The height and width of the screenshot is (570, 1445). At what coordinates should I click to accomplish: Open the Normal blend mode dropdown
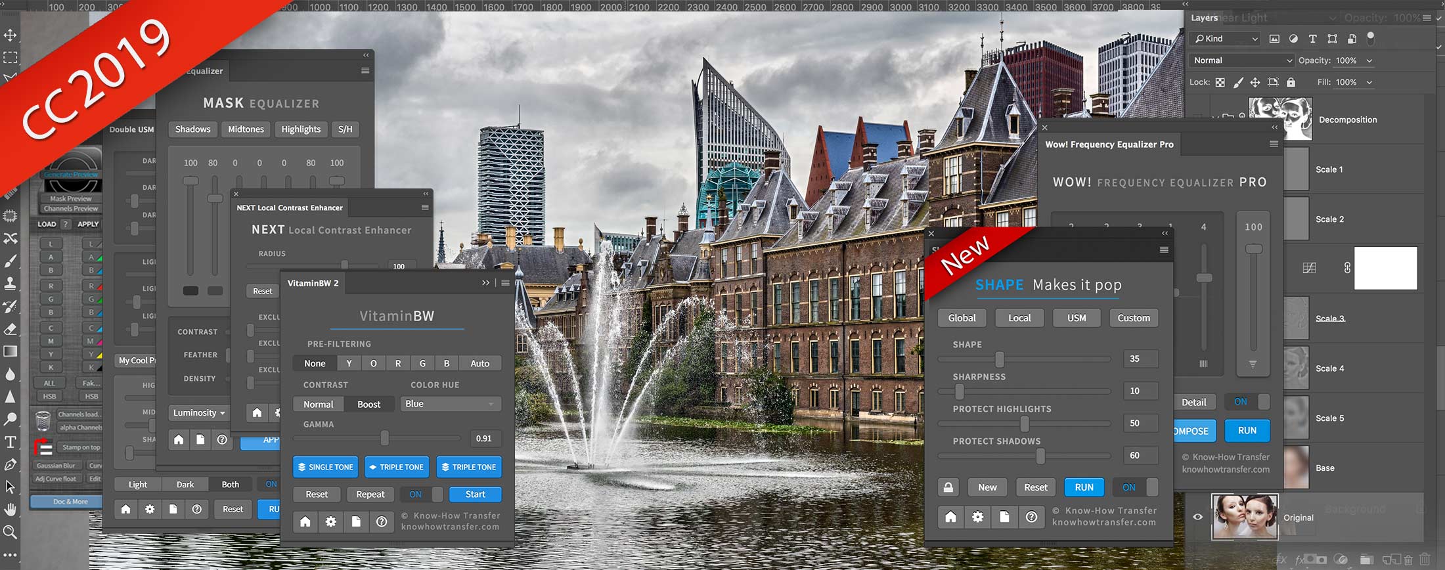[1242, 60]
